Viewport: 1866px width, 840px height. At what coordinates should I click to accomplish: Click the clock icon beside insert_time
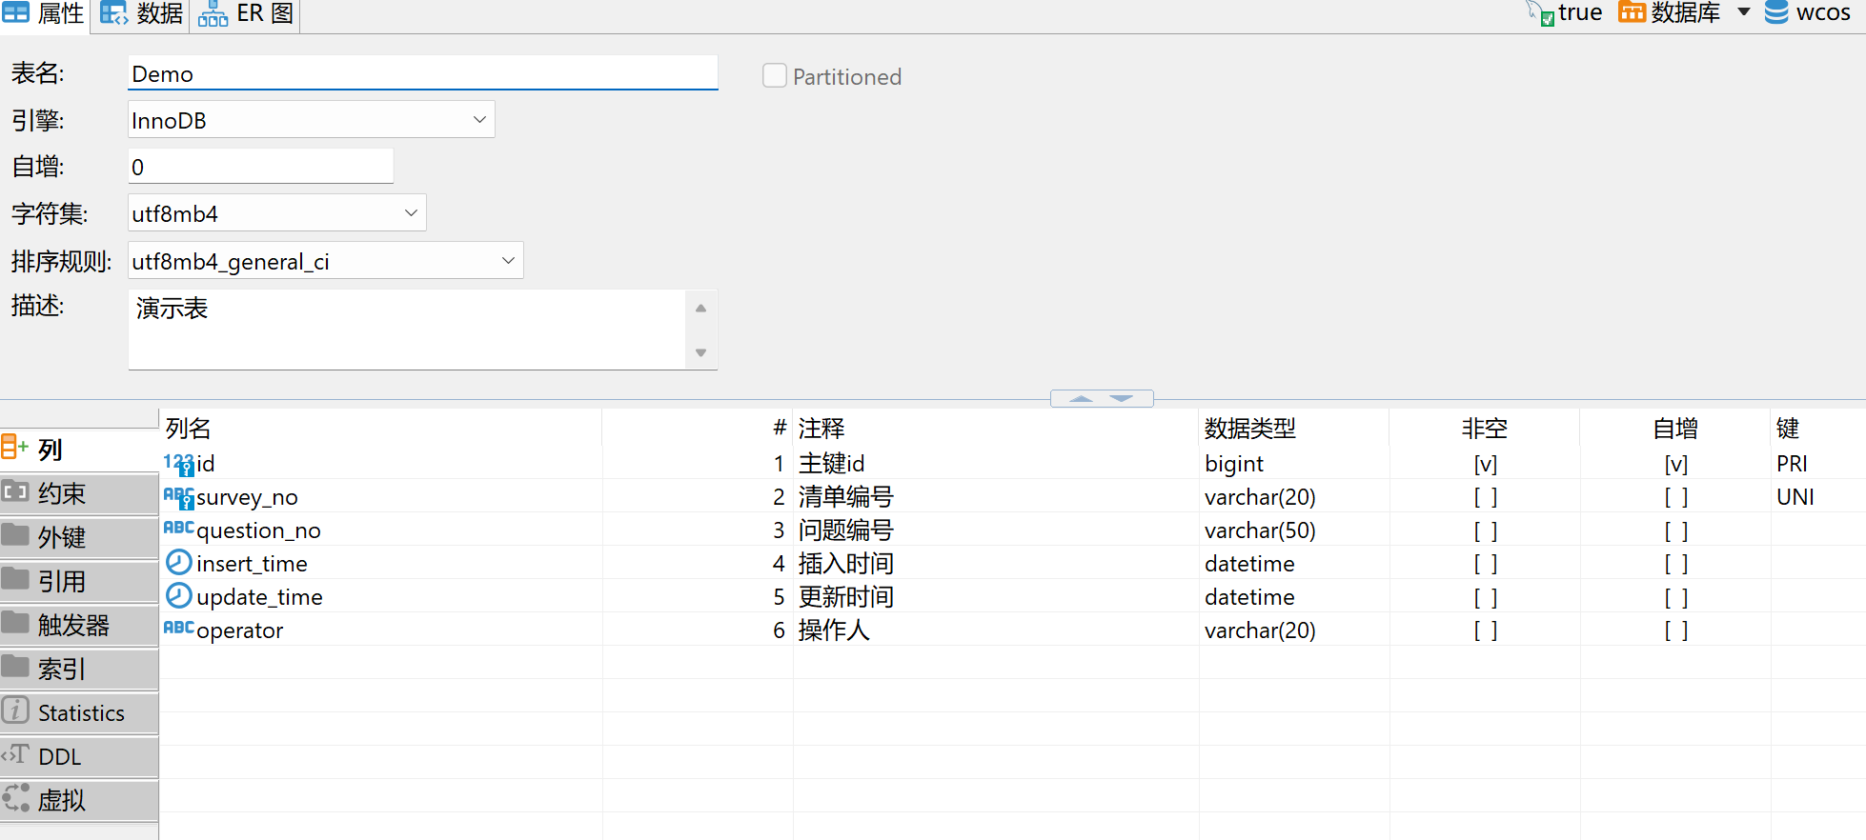point(178,563)
